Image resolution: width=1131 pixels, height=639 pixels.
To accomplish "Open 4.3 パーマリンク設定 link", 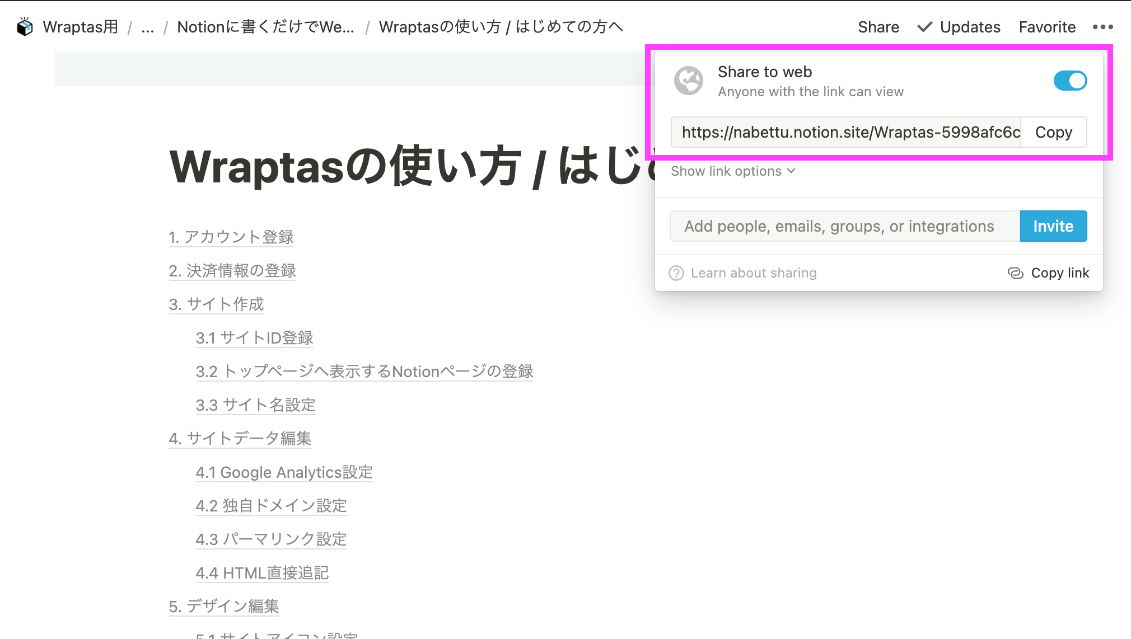I will click(x=272, y=539).
